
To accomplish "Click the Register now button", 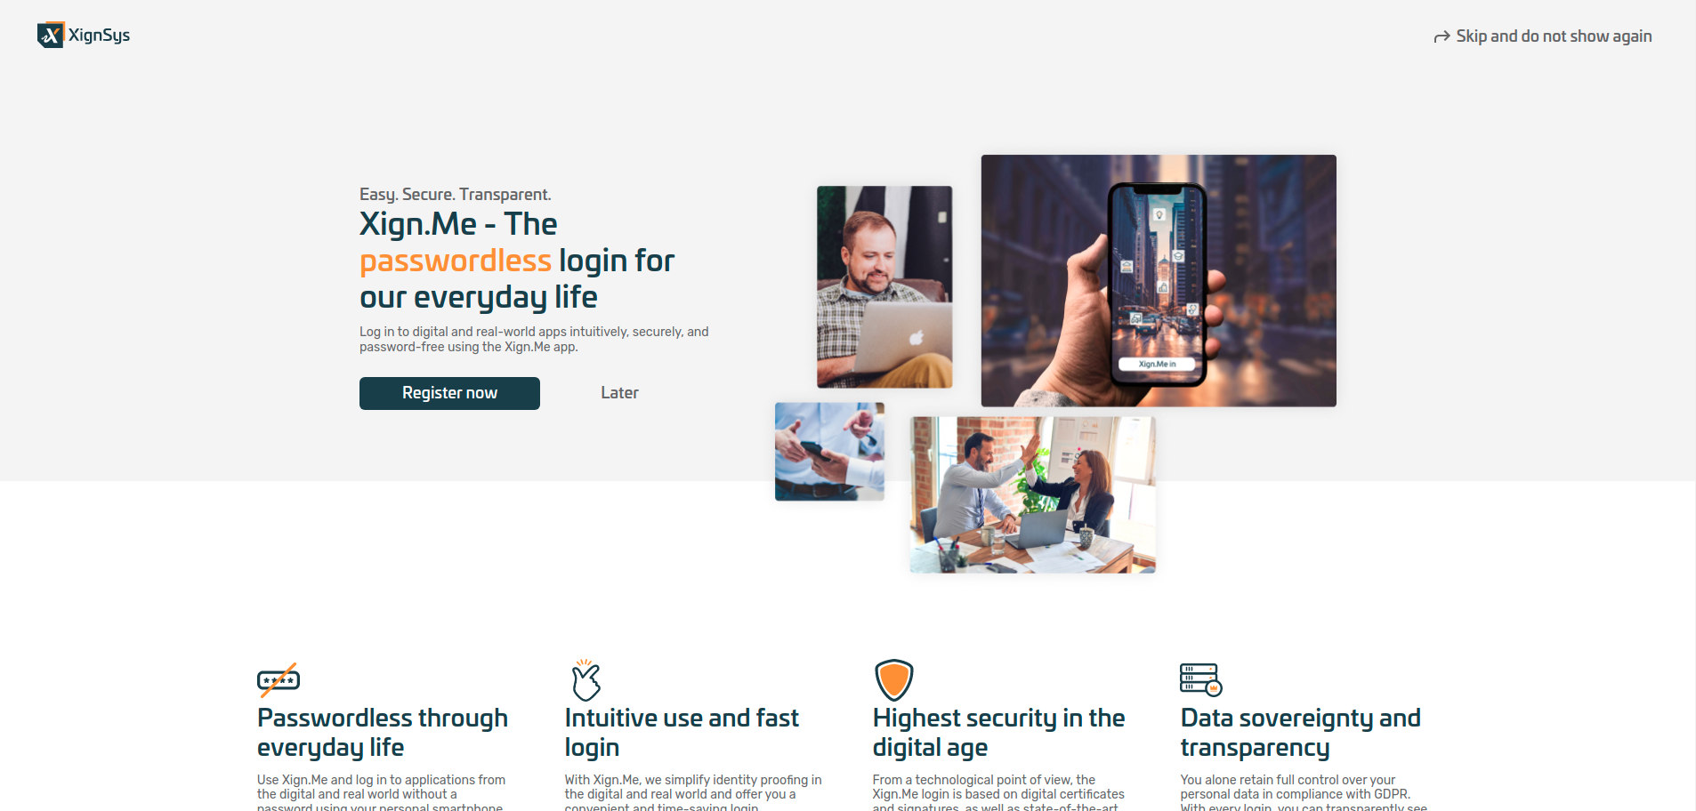I will pos(449,393).
